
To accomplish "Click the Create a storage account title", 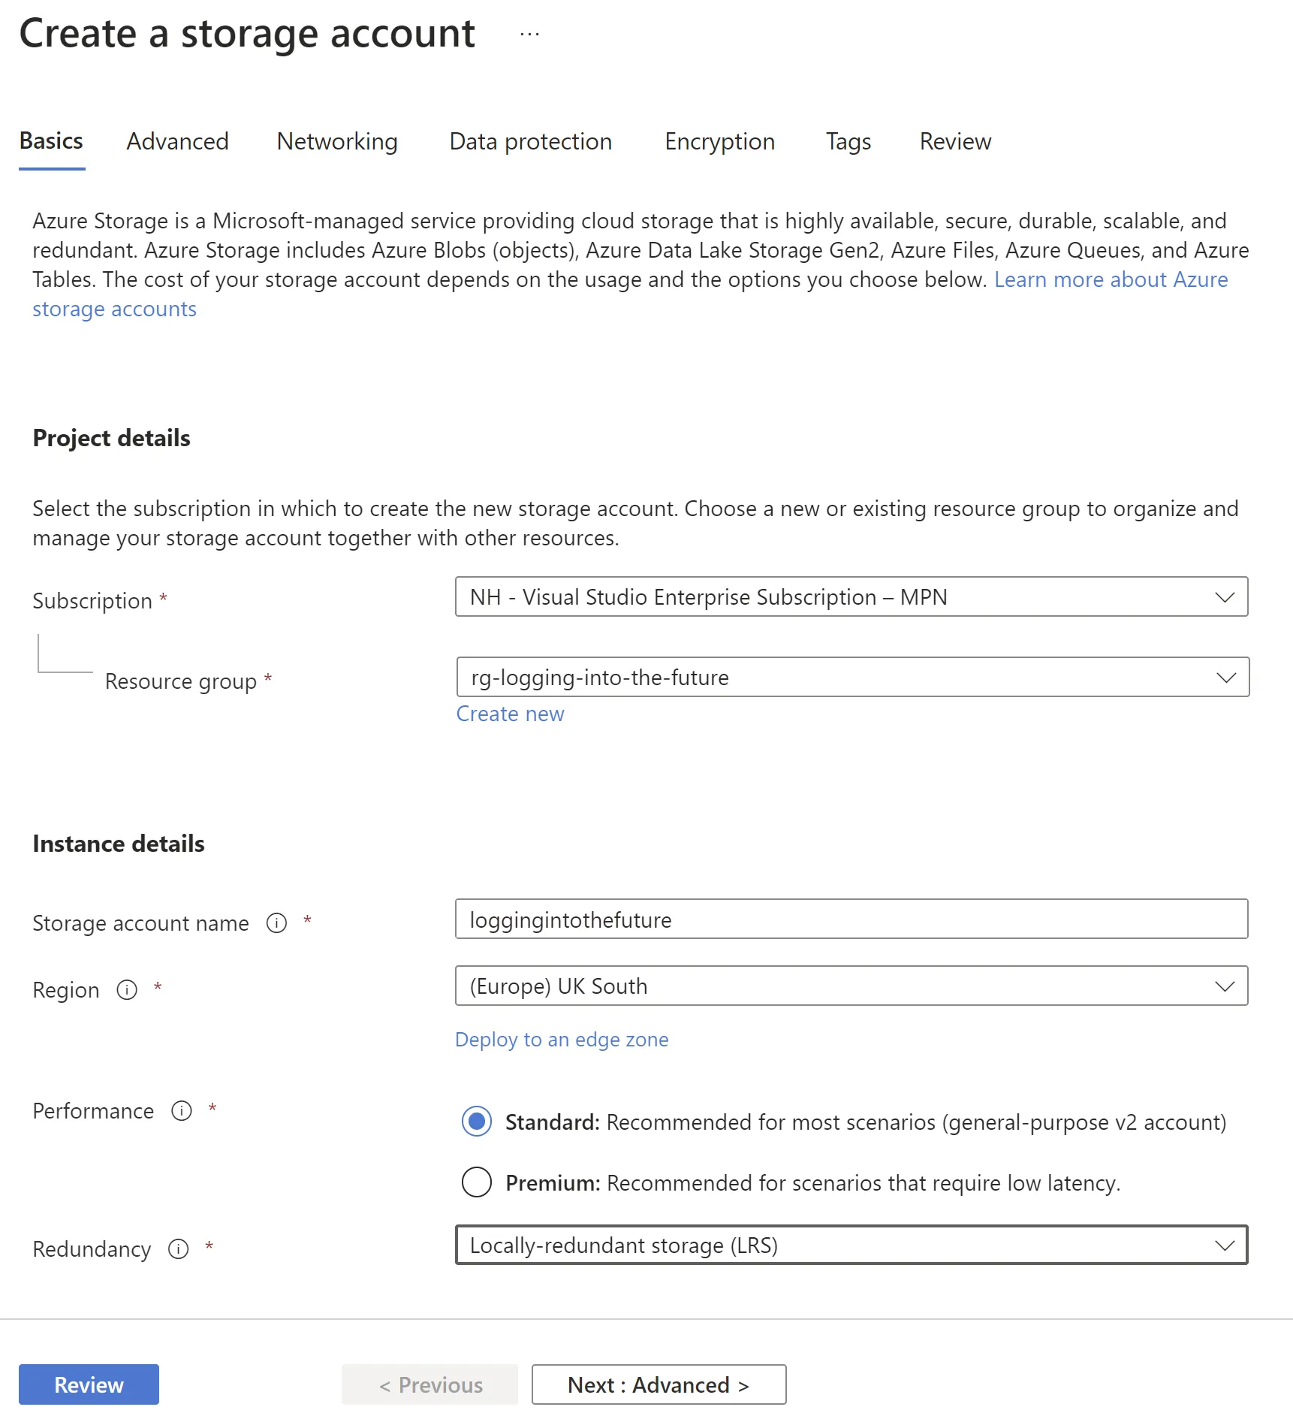I will (x=247, y=34).
